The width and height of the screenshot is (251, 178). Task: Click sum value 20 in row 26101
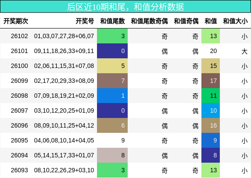pos(213,51)
